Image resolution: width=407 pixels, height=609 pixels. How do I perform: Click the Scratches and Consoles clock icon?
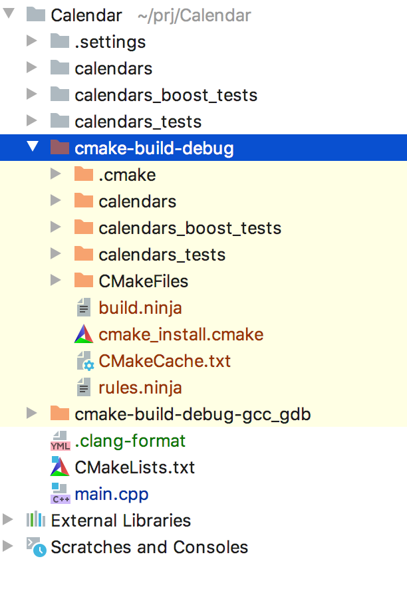36,547
